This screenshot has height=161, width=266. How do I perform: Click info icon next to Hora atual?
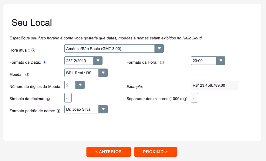point(33,50)
